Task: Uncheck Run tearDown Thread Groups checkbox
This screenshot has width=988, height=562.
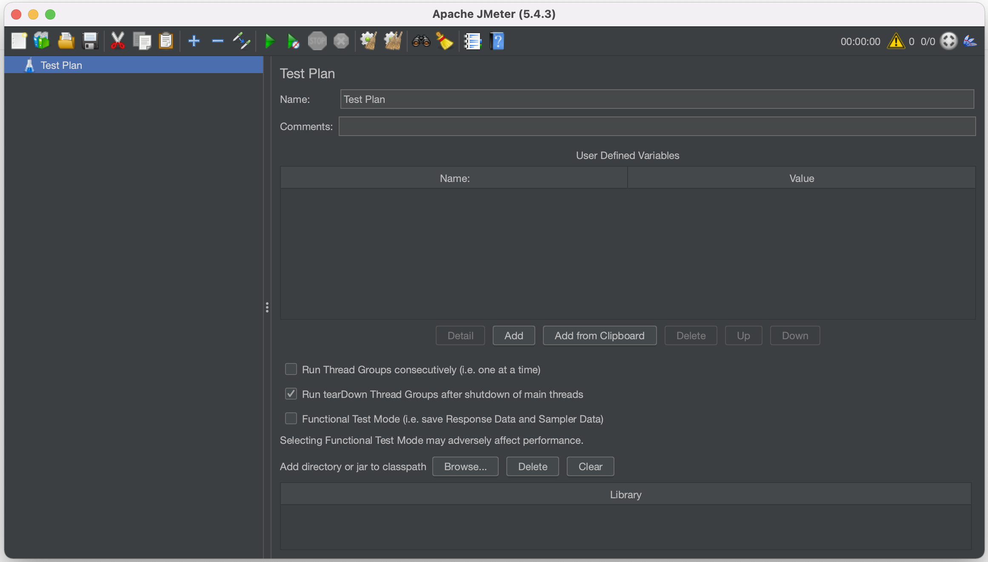Action: pyautogui.click(x=291, y=394)
